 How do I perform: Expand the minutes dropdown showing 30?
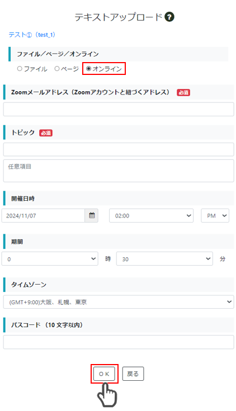point(164,259)
